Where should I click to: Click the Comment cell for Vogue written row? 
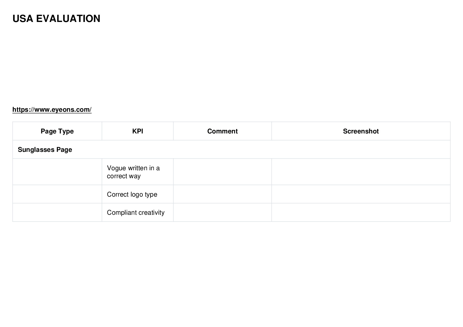[x=222, y=172]
